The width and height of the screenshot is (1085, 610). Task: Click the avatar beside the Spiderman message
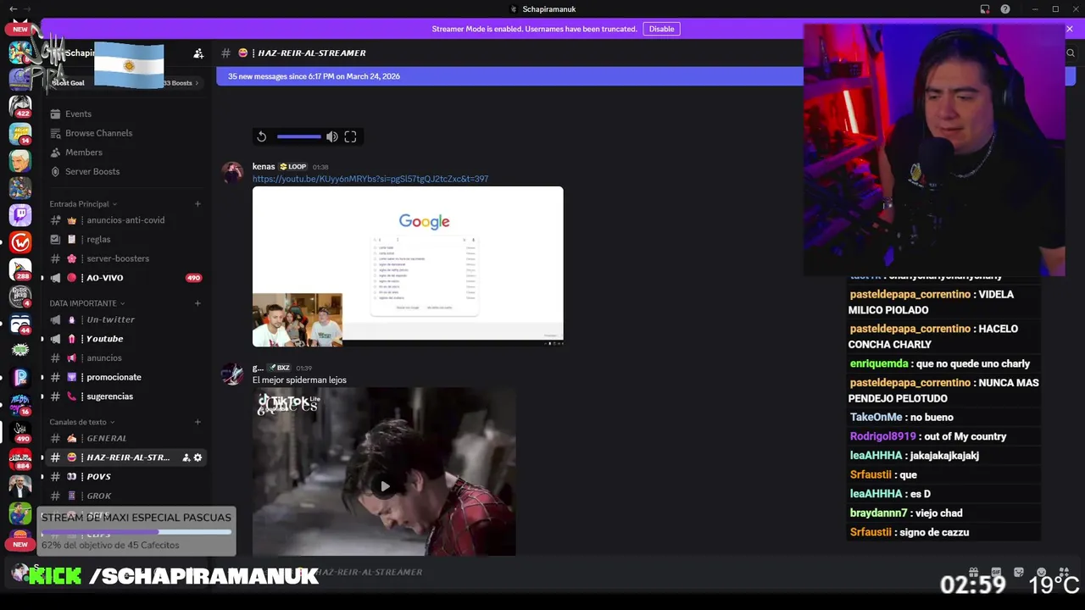pyautogui.click(x=232, y=374)
